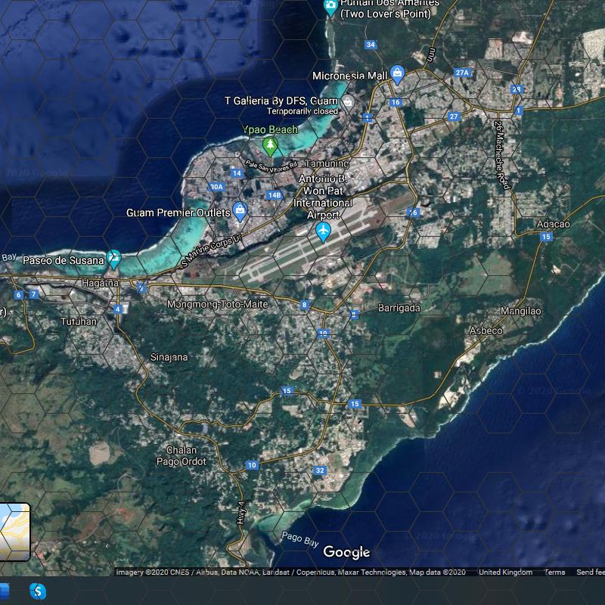Select the Paseo de Susana attraction pin
The image size is (605, 605).
(114, 259)
